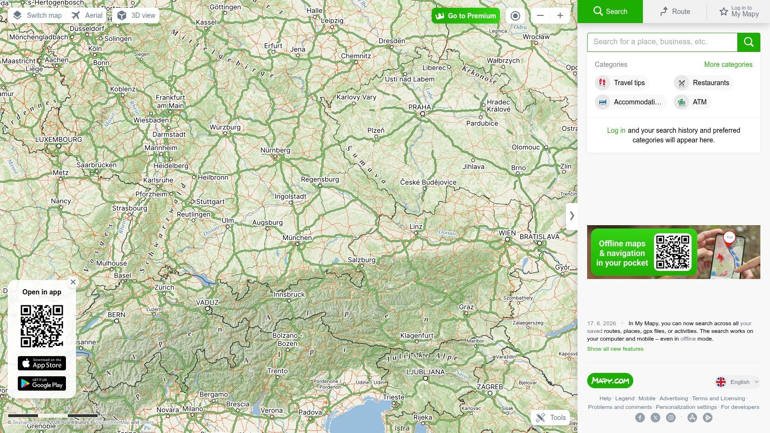Click the green magnifier search button
770x433 pixels.
pyautogui.click(x=749, y=42)
